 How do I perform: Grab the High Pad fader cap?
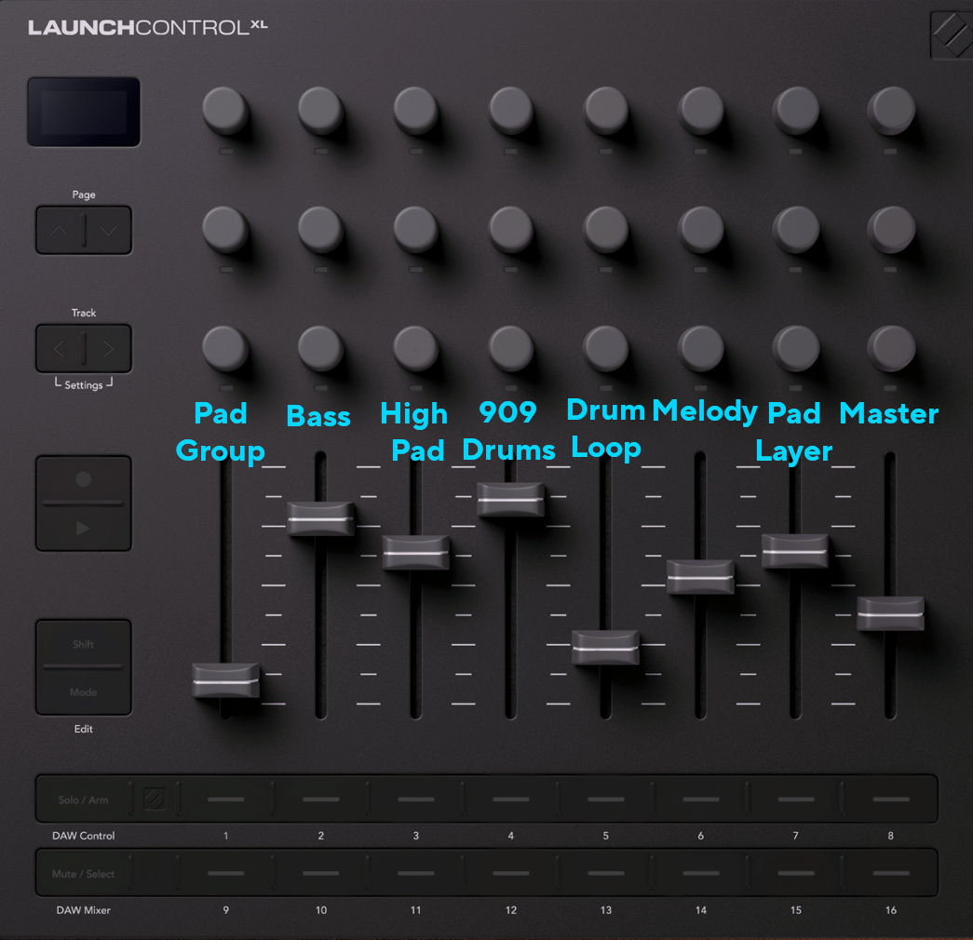click(416, 552)
